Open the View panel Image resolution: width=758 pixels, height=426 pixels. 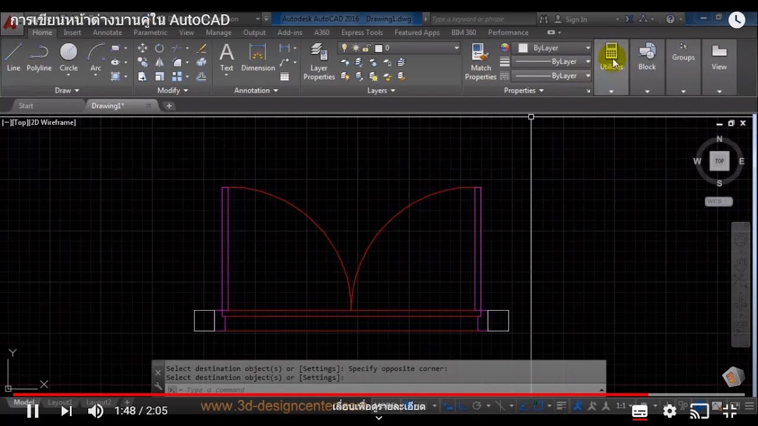coord(719,57)
